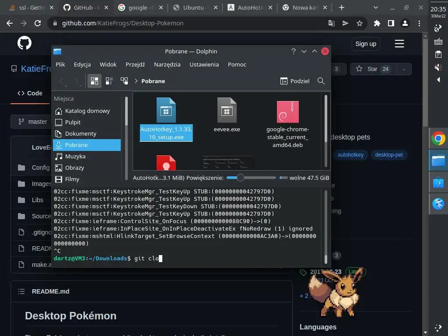448x336 pixels.
Task: Click the autohotkey topic tag
Action: coord(350,155)
